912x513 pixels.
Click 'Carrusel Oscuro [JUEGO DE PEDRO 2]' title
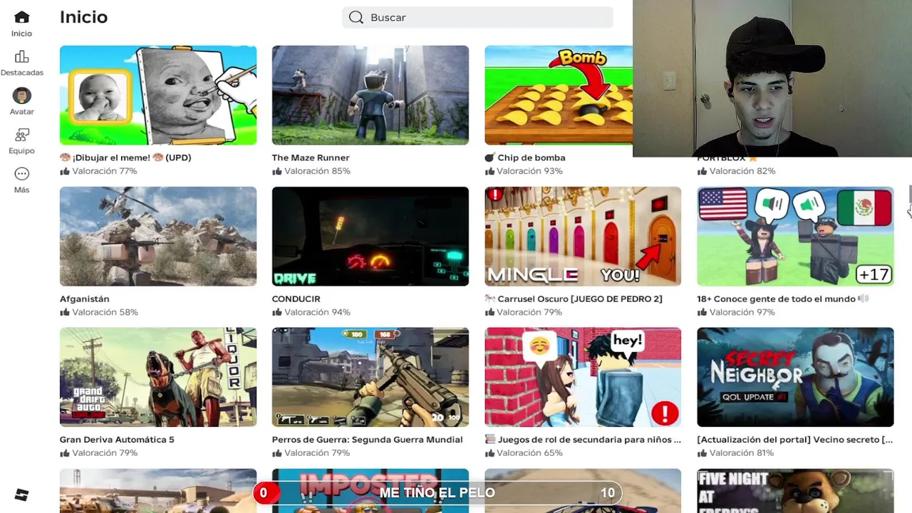pyautogui.click(x=574, y=299)
